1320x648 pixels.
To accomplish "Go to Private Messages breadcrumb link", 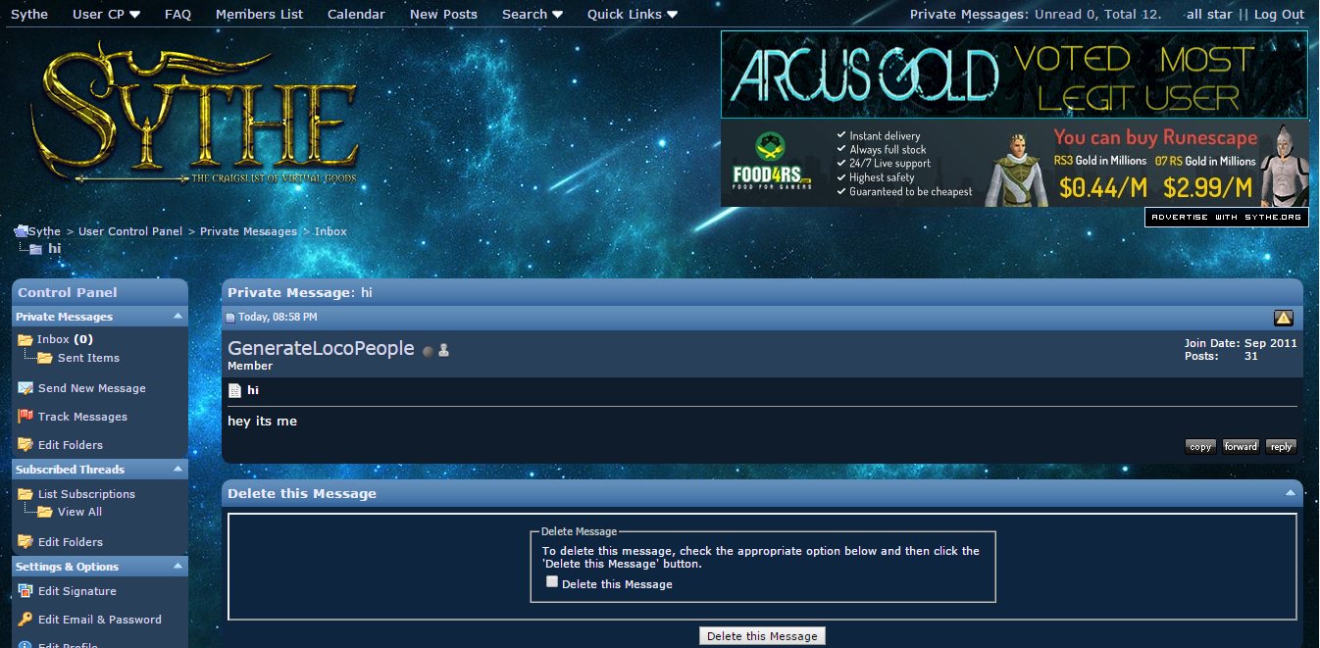I will (x=248, y=231).
